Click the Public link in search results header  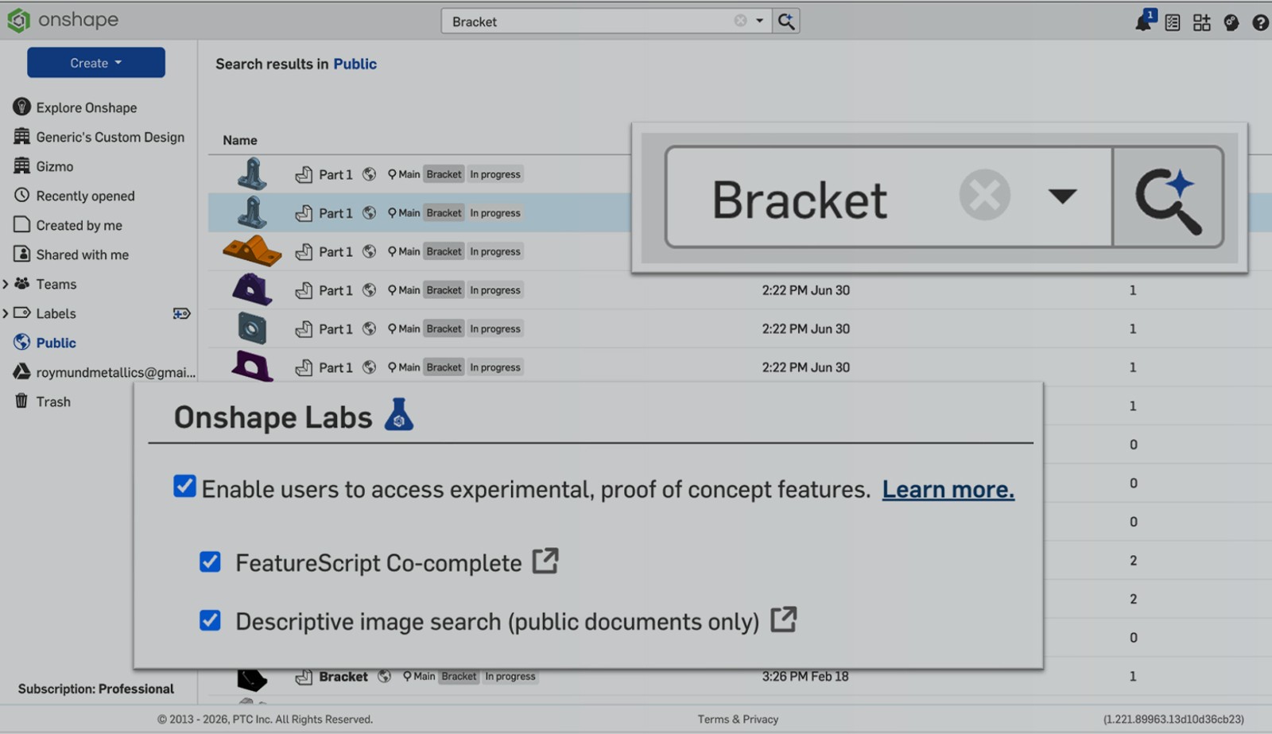tap(355, 64)
